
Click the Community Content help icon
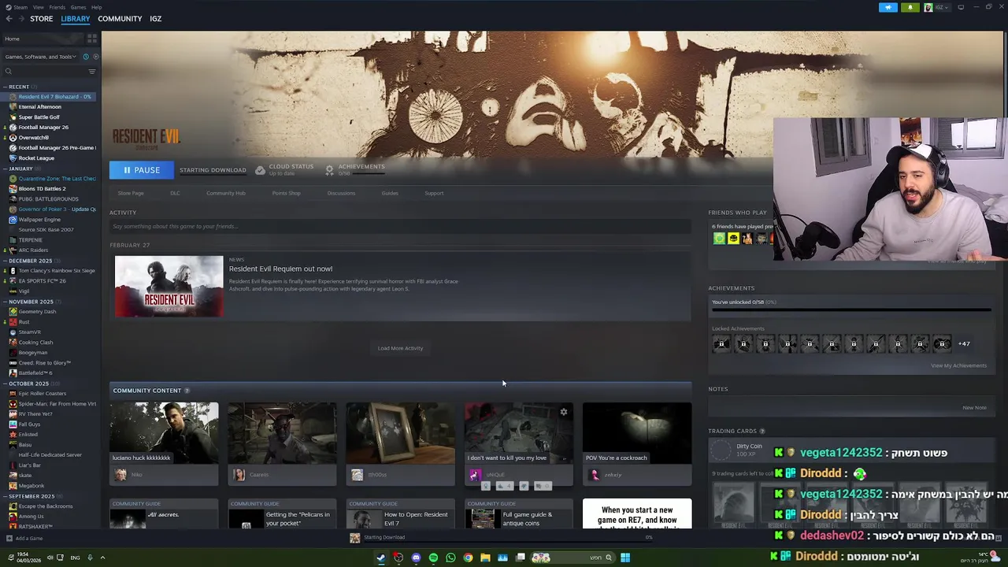pos(187,391)
